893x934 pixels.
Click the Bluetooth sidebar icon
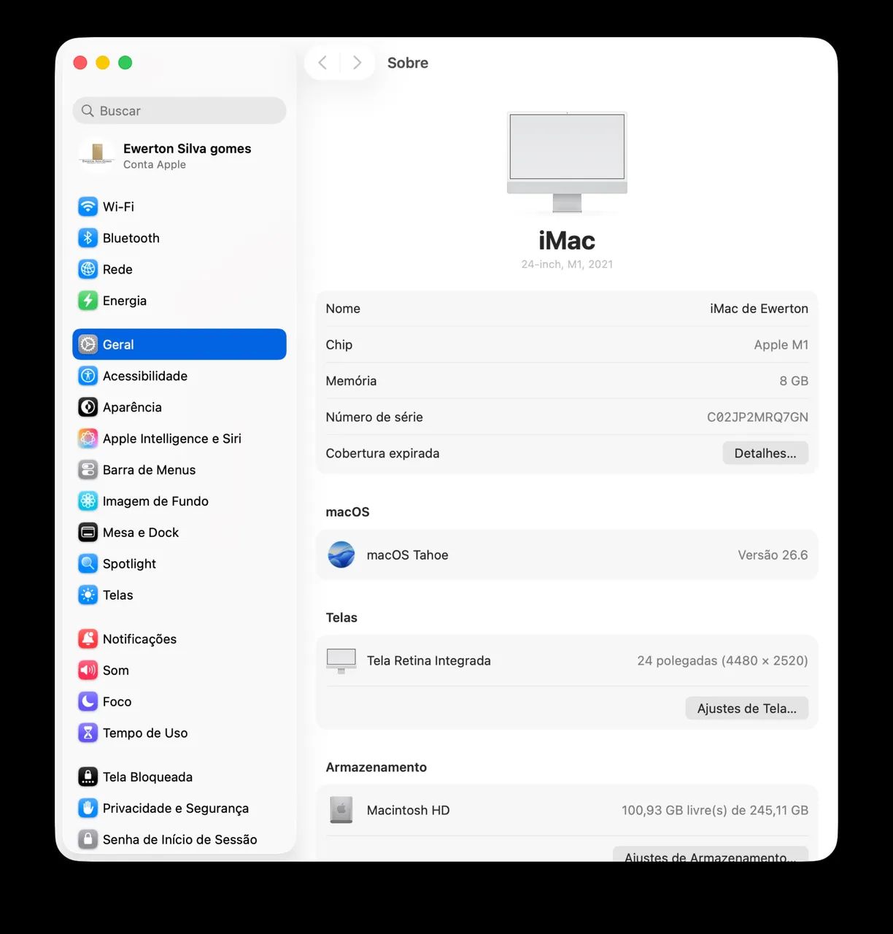coord(88,238)
